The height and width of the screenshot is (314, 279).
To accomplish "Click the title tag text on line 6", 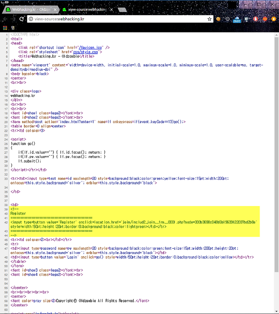I will point(56,57).
